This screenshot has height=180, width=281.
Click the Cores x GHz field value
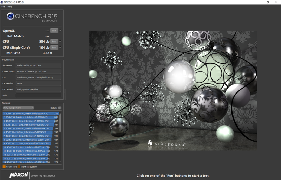(38, 71)
